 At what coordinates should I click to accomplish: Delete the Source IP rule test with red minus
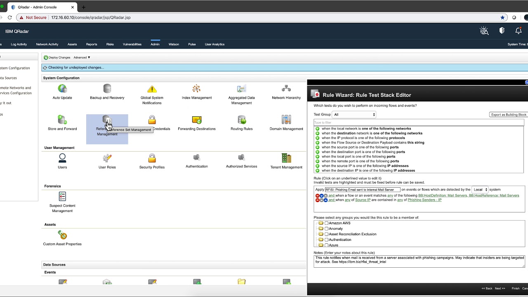[317, 200]
